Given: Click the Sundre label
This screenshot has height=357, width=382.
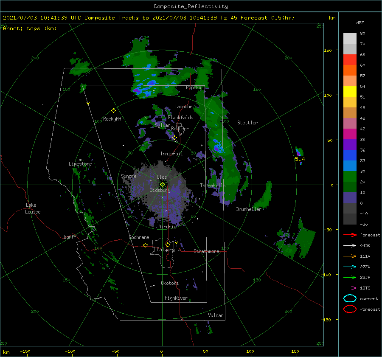Looking at the screenshot, I should [129, 176].
